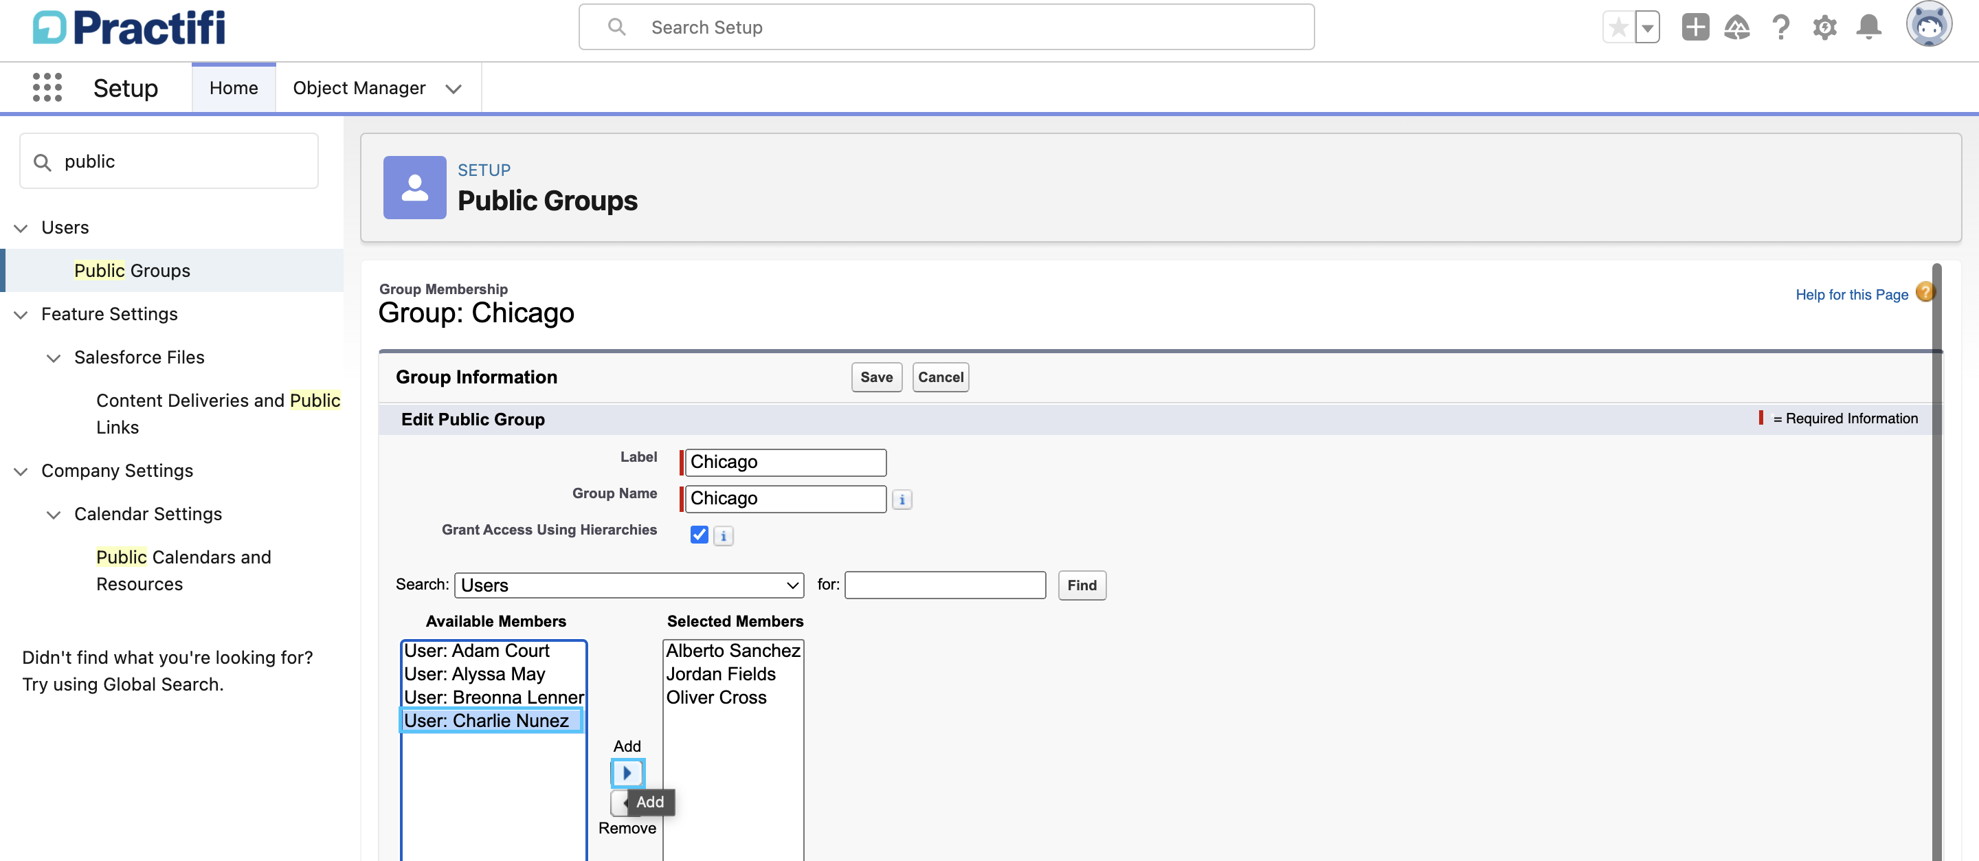Open the favorites list dropdown arrow

(1647, 27)
